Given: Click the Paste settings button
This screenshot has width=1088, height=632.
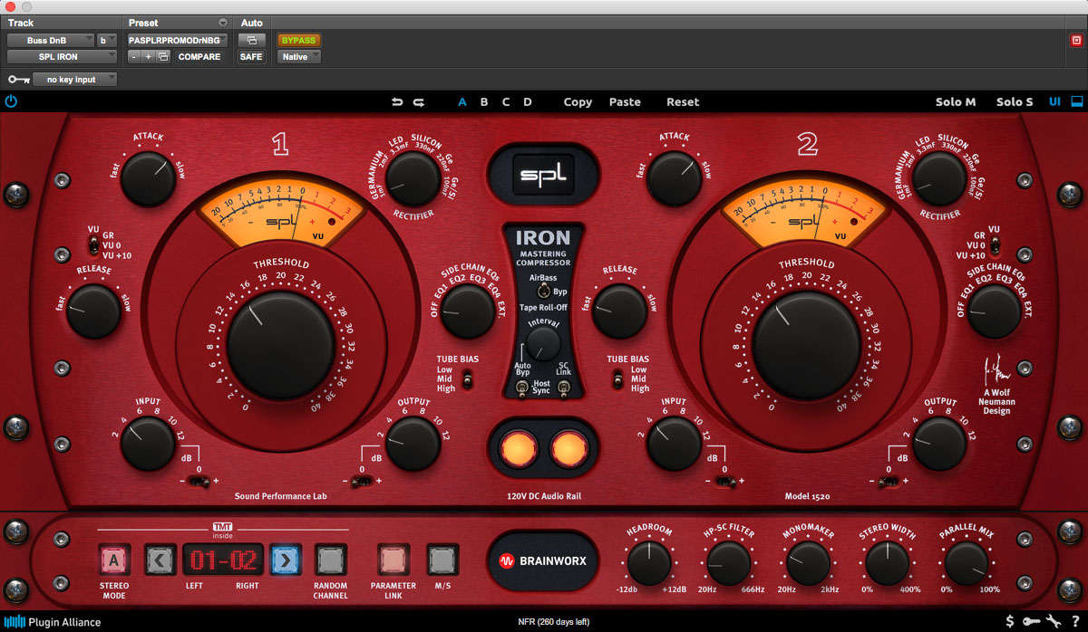Looking at the screenshot, I should click(625, 102).
